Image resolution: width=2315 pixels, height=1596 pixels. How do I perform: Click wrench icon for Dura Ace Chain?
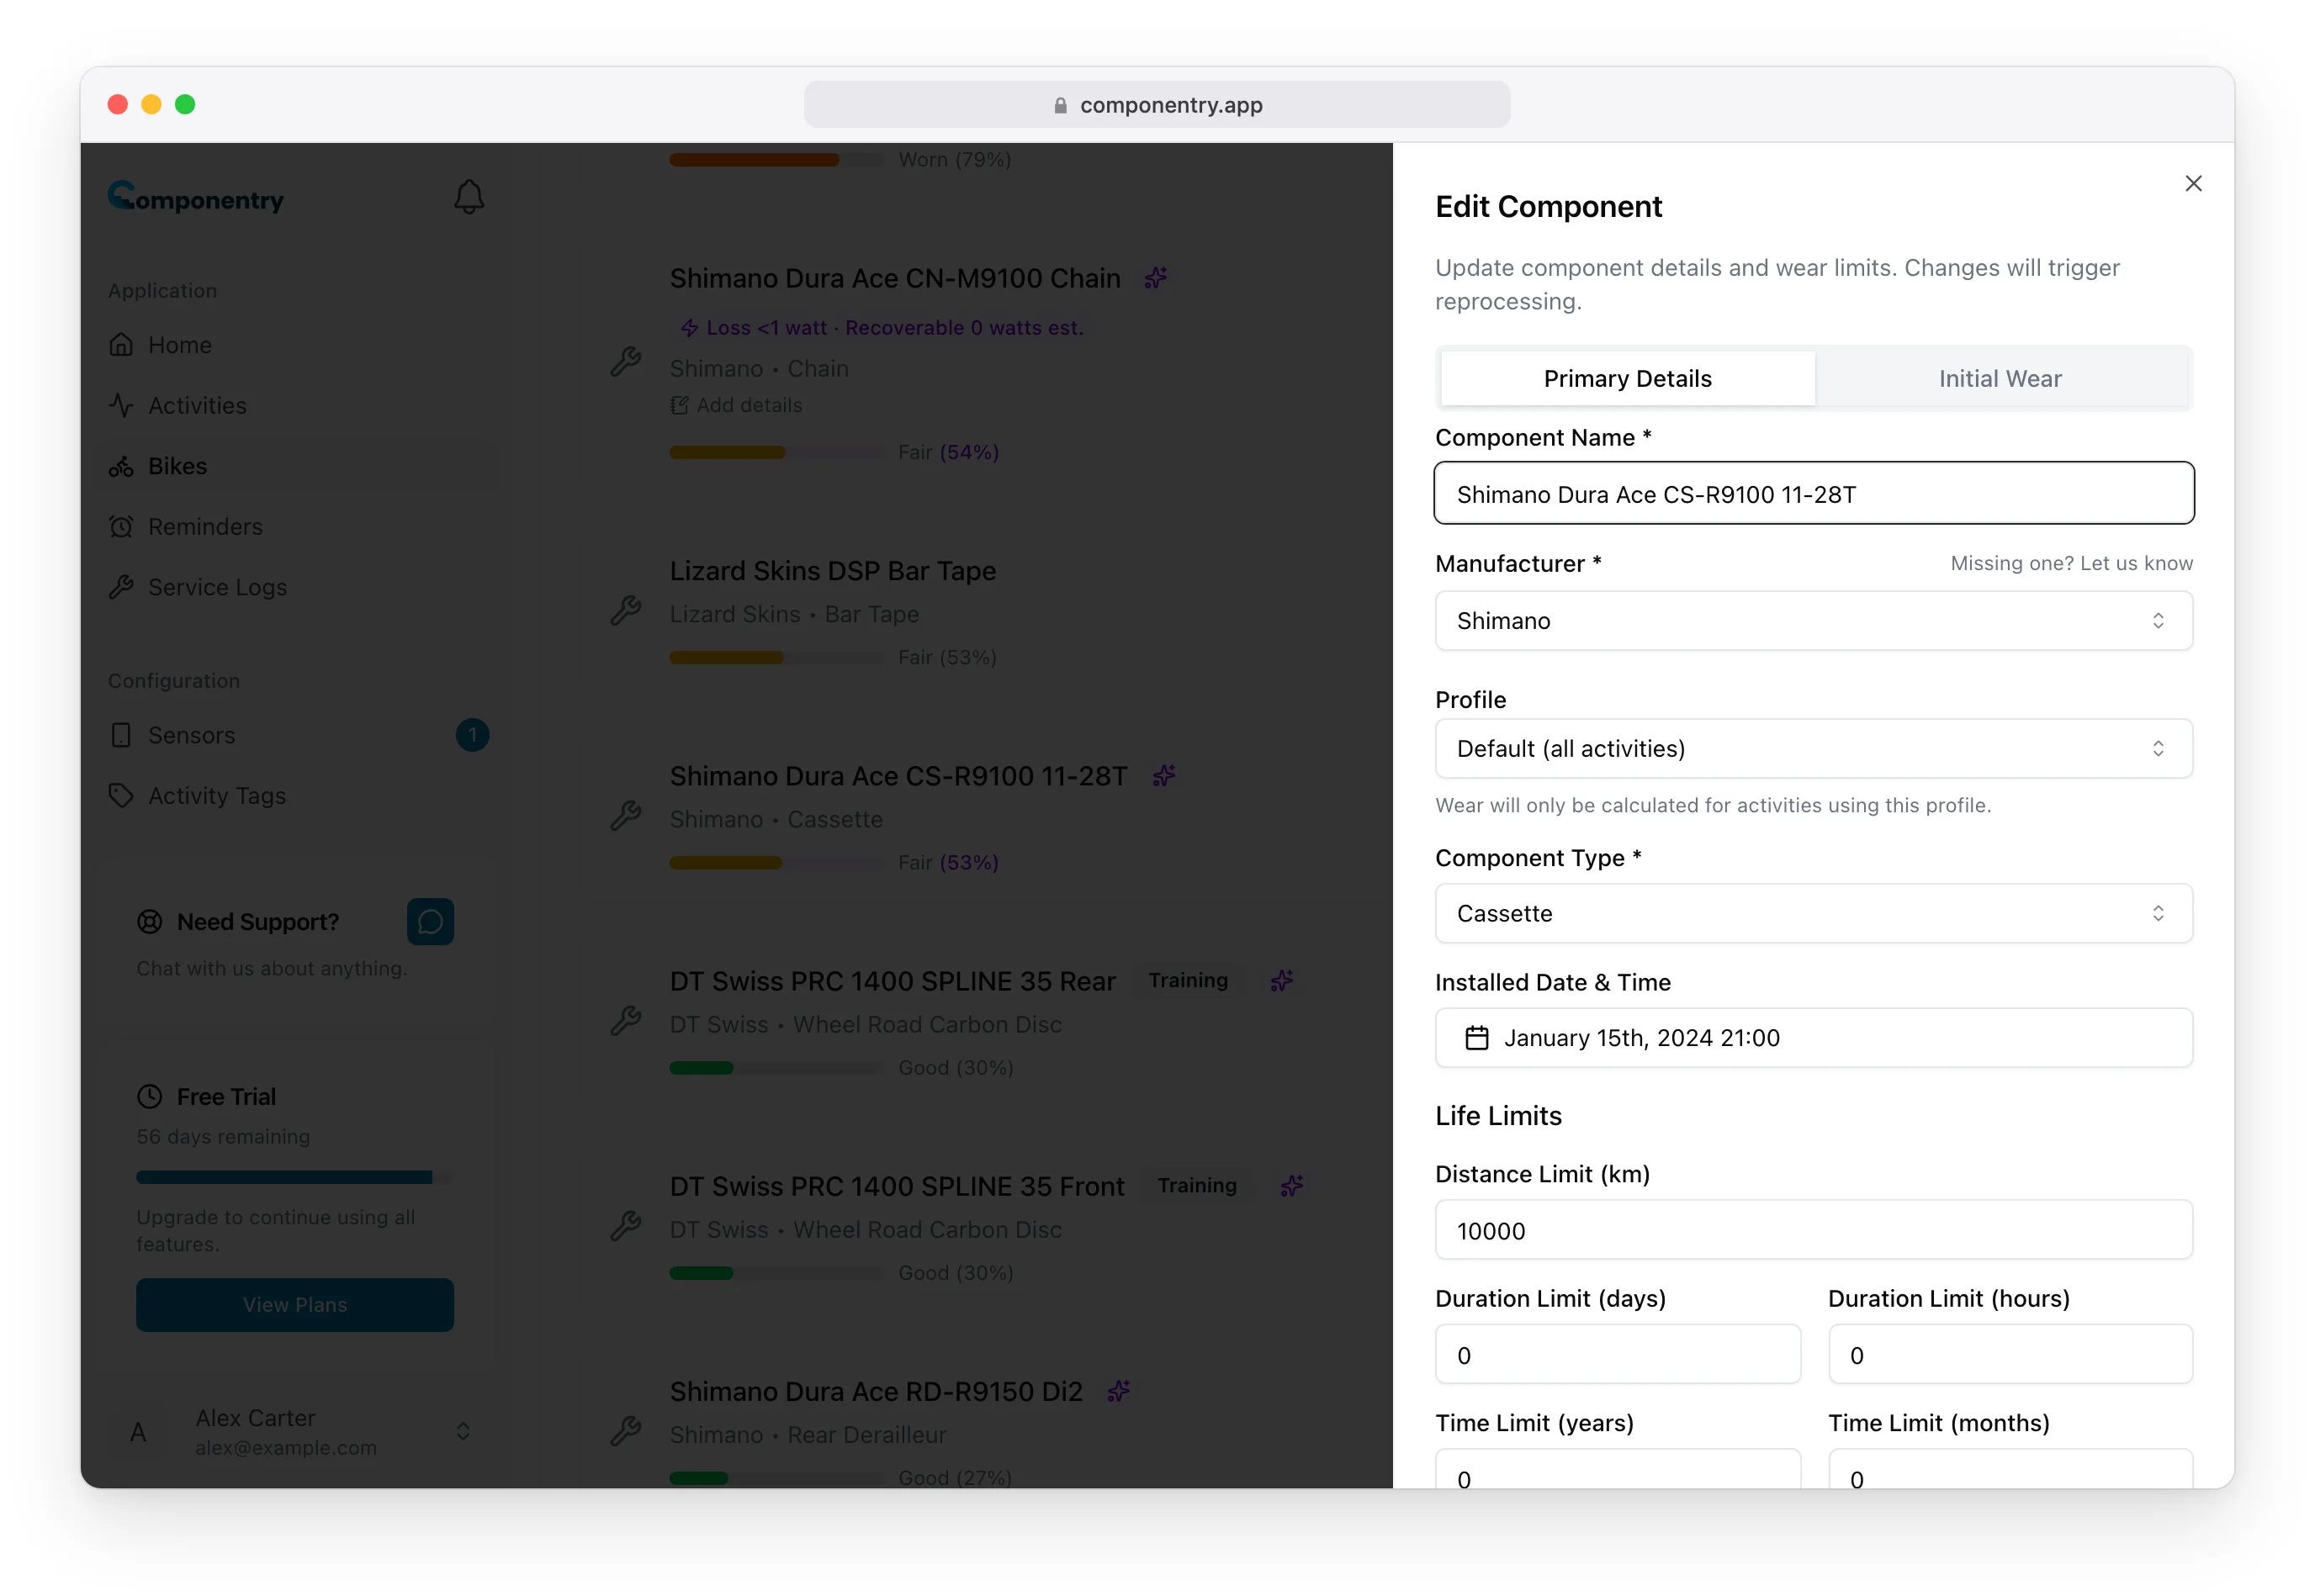pyautogui.click(x=626, y=362)
